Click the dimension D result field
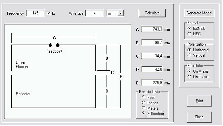This screenshot has width=223, height=126. pyautogui.click(x=152, y=69)
